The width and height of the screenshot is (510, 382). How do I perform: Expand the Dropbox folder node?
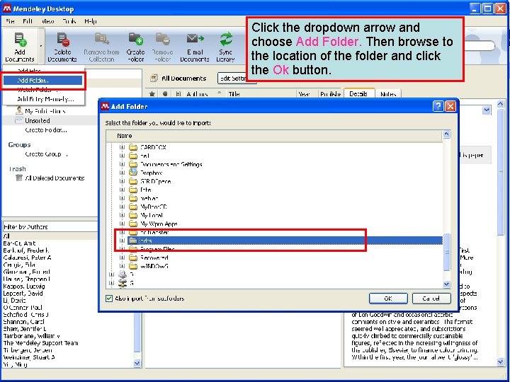click(122, 173)
